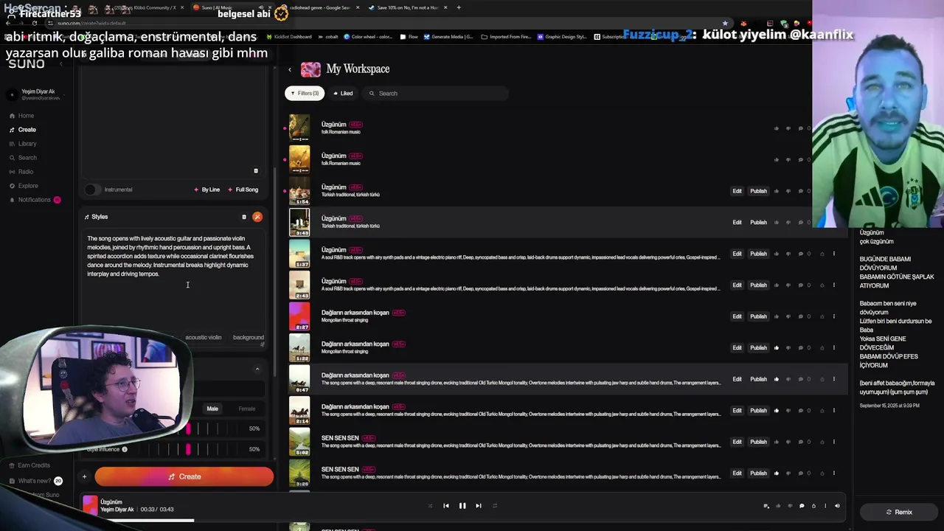Toggle shuffle in the player bar

[430, 506]
